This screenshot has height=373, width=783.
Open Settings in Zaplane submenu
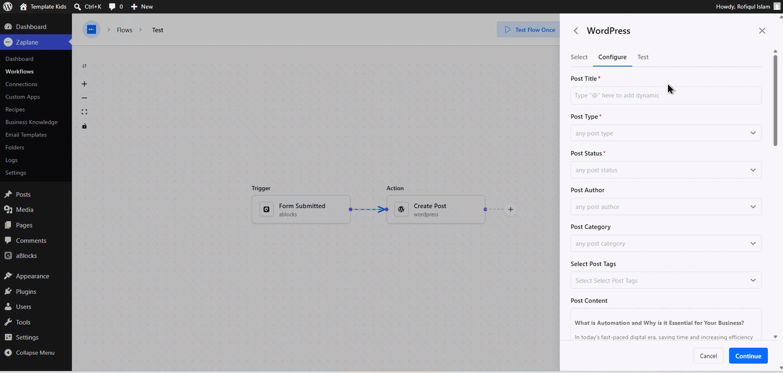tap(16, 172)
